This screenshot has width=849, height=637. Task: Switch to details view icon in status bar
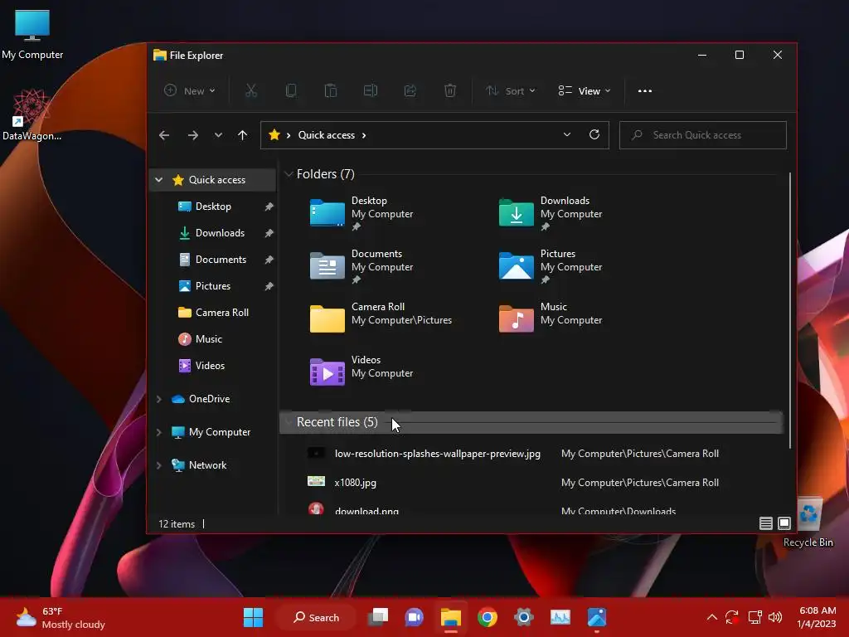765,523
